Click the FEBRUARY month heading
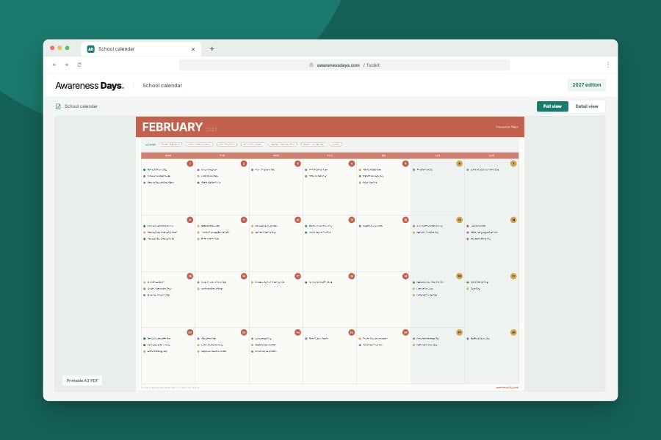 [x=173, y=127]
